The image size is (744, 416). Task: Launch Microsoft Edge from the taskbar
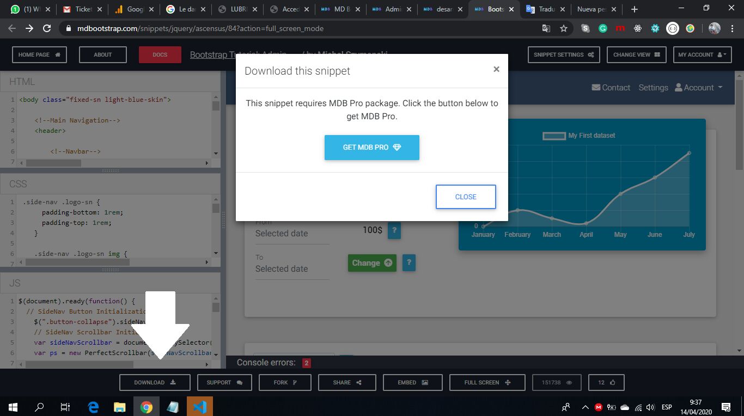pos(93,407)
